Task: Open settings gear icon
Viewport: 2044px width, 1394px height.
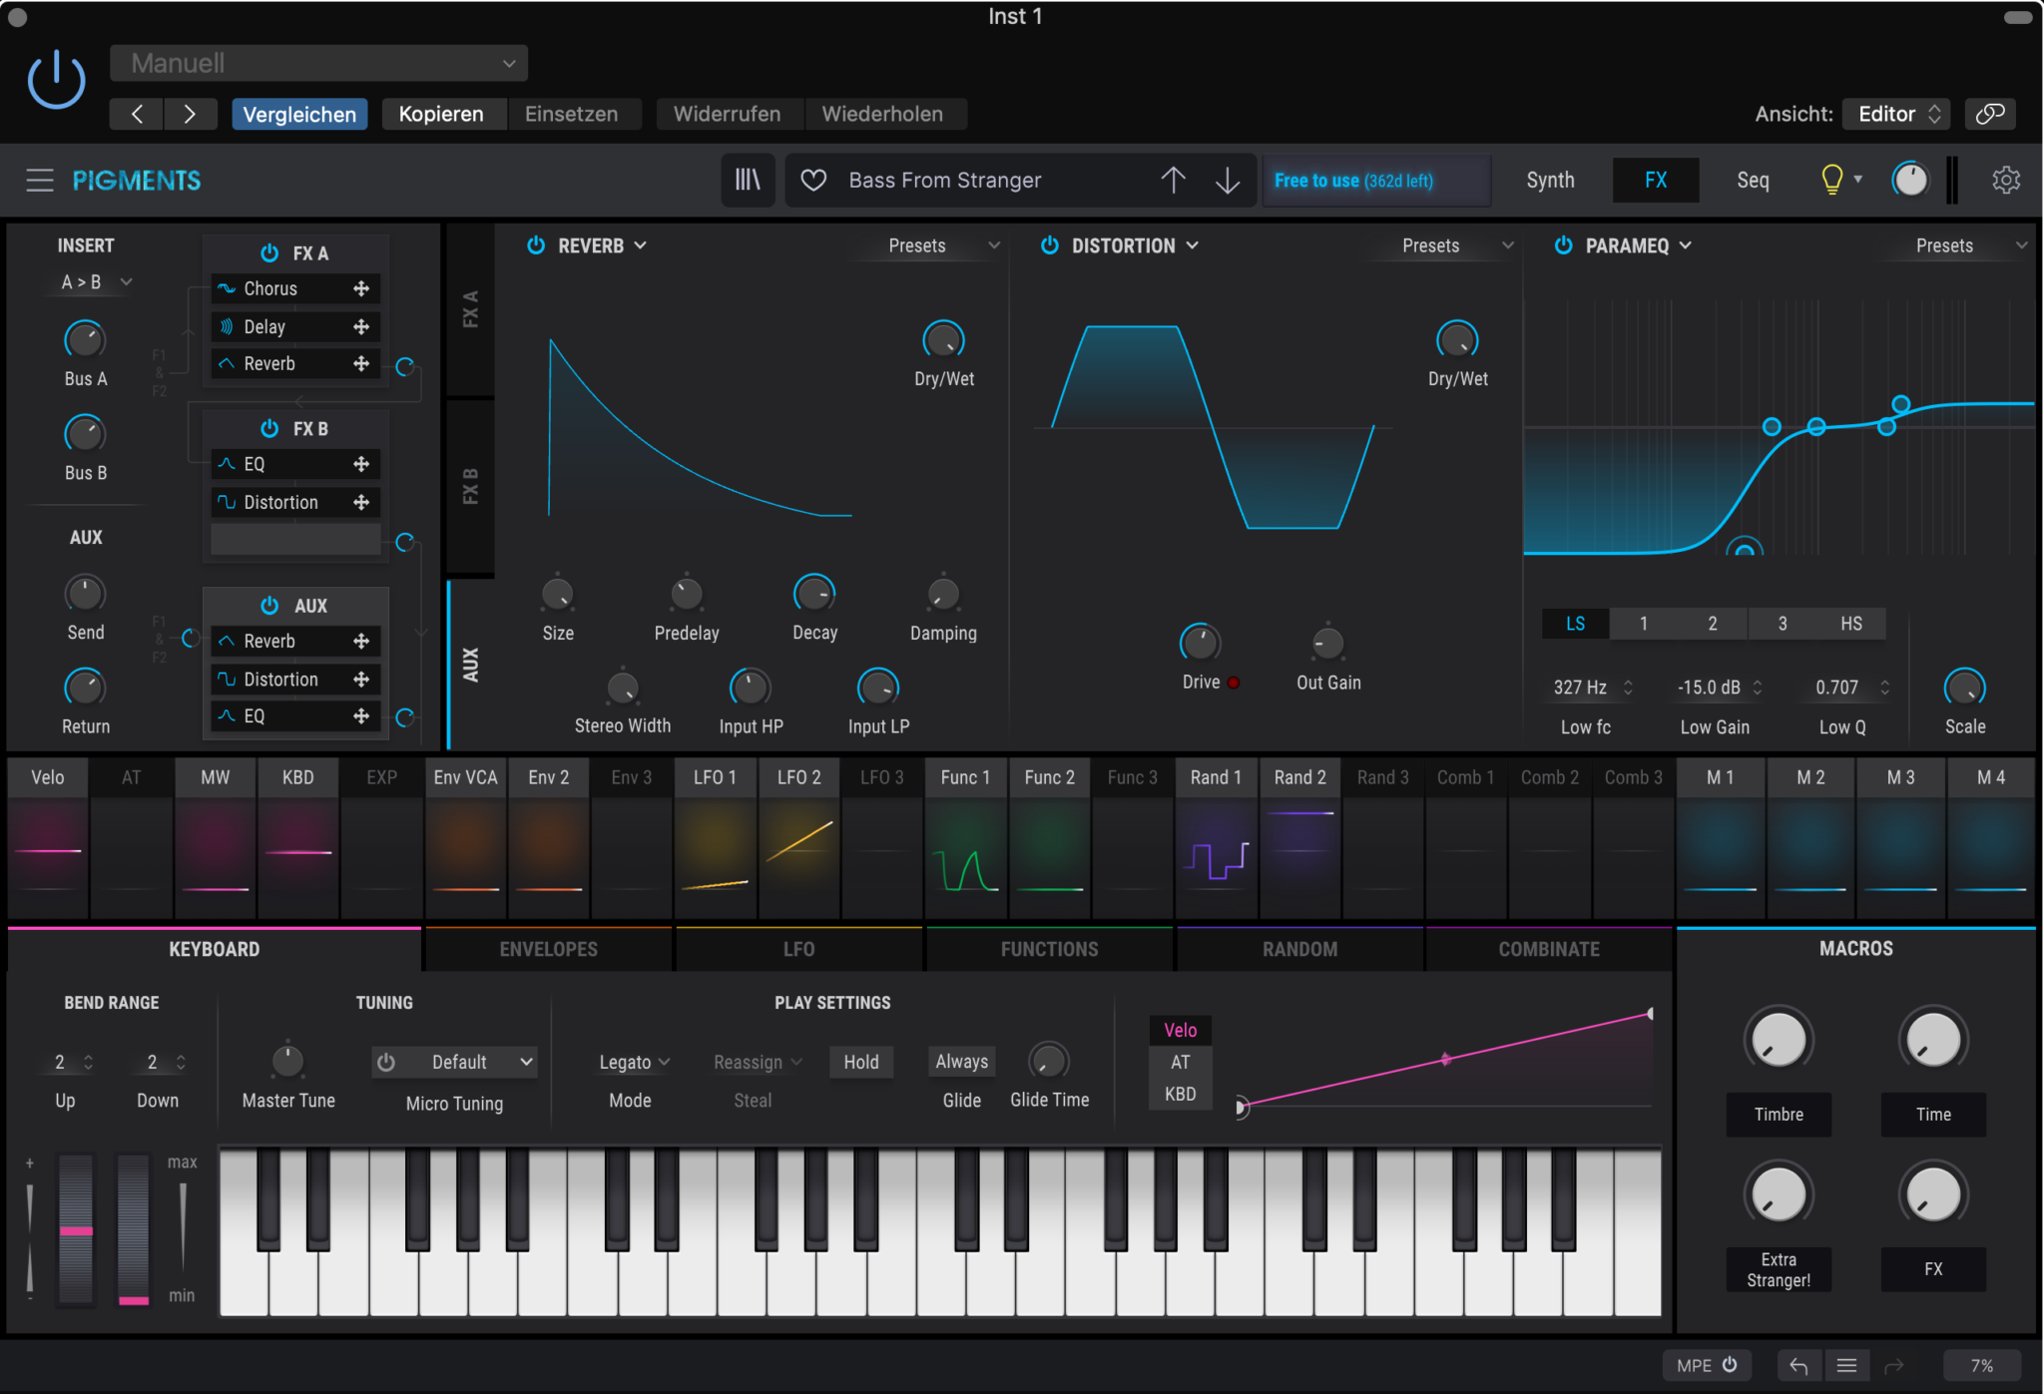Action: click(2006, 181)
